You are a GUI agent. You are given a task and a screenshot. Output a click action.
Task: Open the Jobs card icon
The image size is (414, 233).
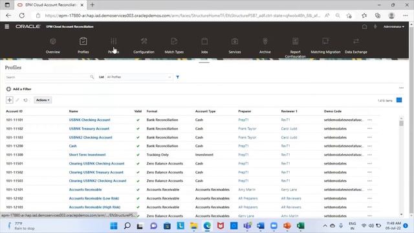click(x=204, y=41)
